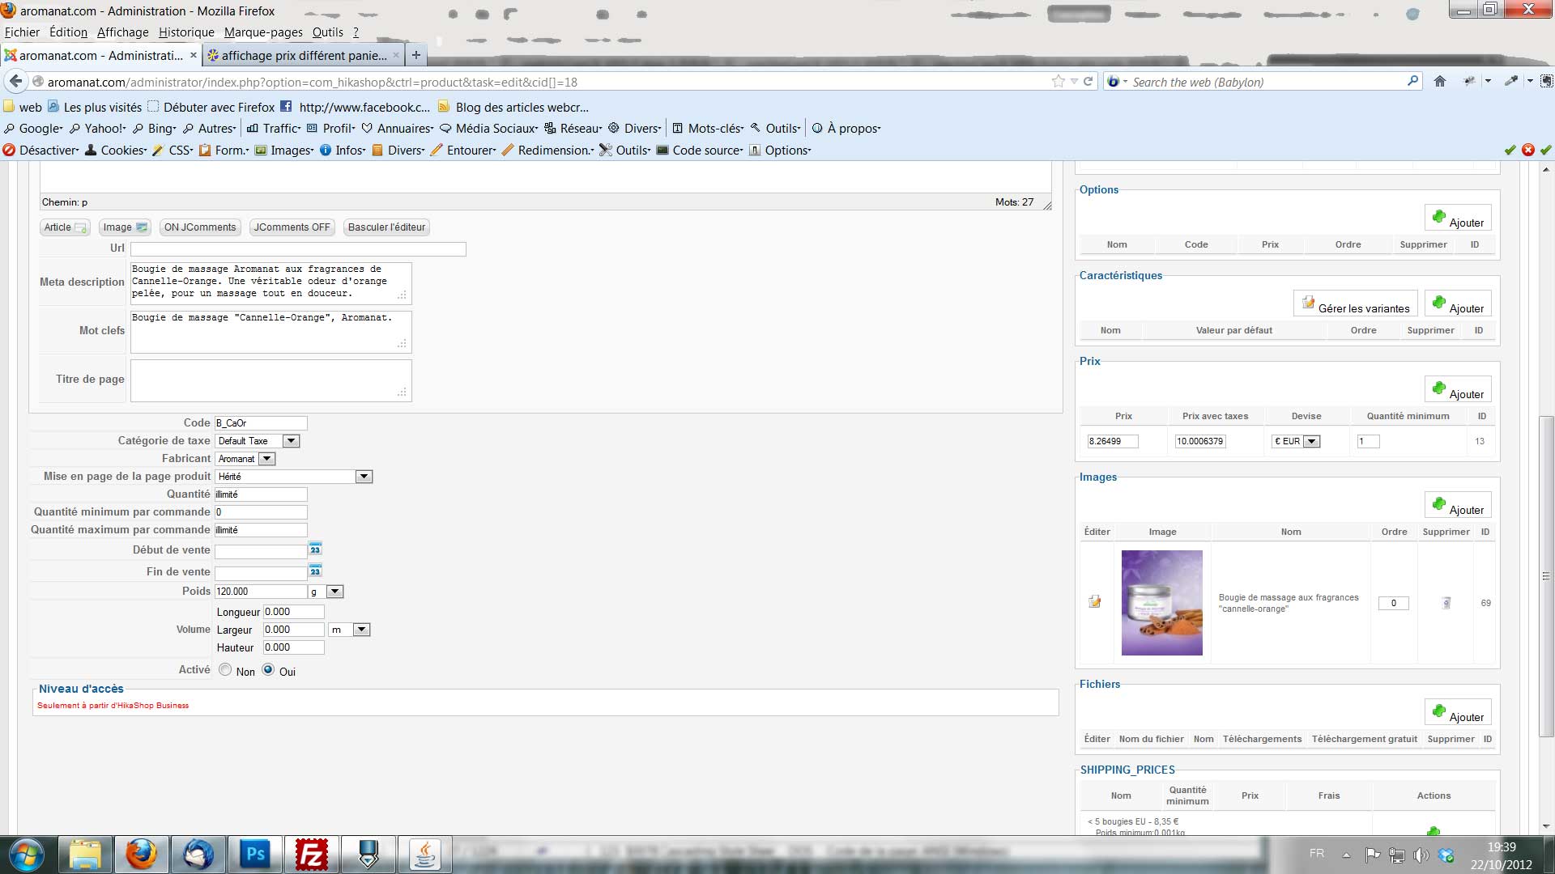Viewport: 1555px width, 874px height.
Task: Click the Windows Start button
Action: click(26, 854)
